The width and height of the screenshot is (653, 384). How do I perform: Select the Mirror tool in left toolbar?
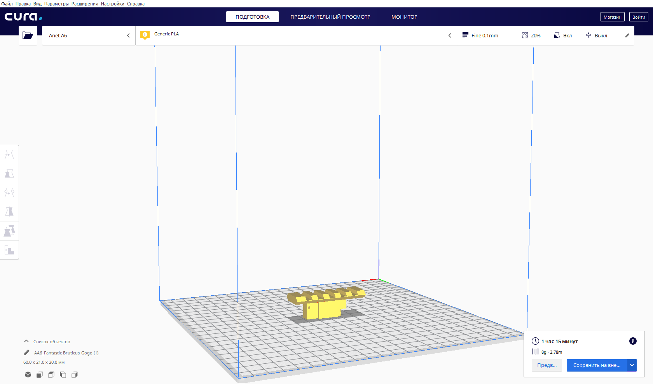tap(9, 212)
